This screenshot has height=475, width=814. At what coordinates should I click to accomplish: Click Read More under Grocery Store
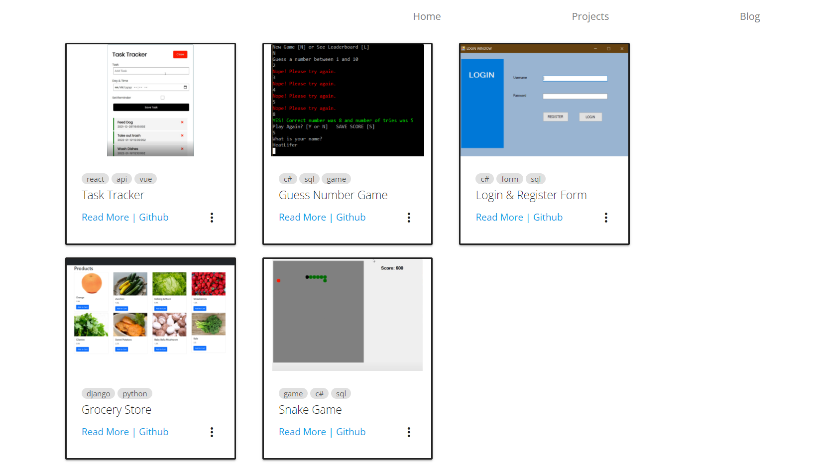coord(105,432)
